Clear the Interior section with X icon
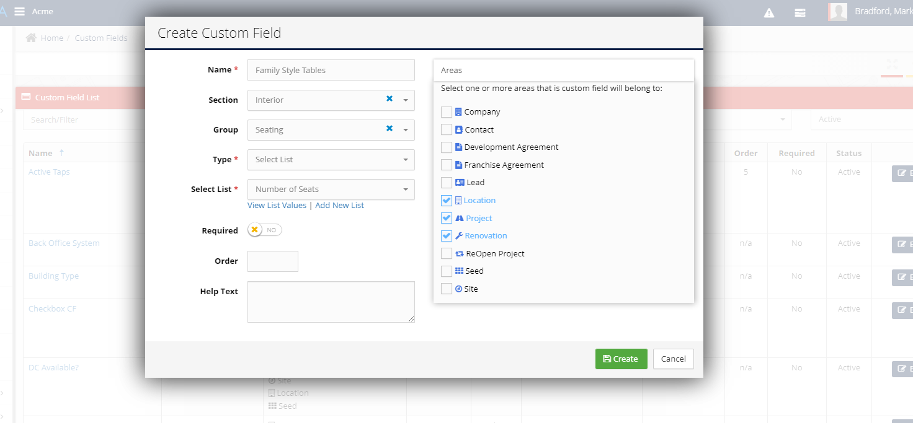The width and height of the screenshot is (913, 423). tap(390, 99)
